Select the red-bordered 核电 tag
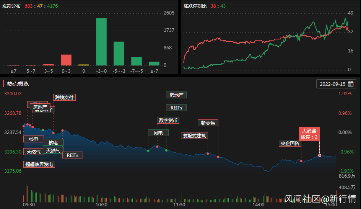This screenshot has width=361, height=209. (x=33, y=139)
